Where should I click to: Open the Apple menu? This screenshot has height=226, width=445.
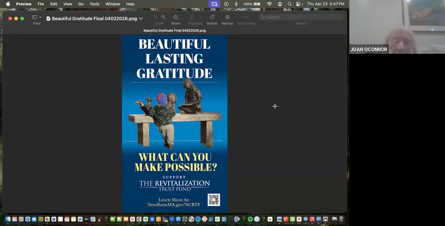tap(8, 4)
